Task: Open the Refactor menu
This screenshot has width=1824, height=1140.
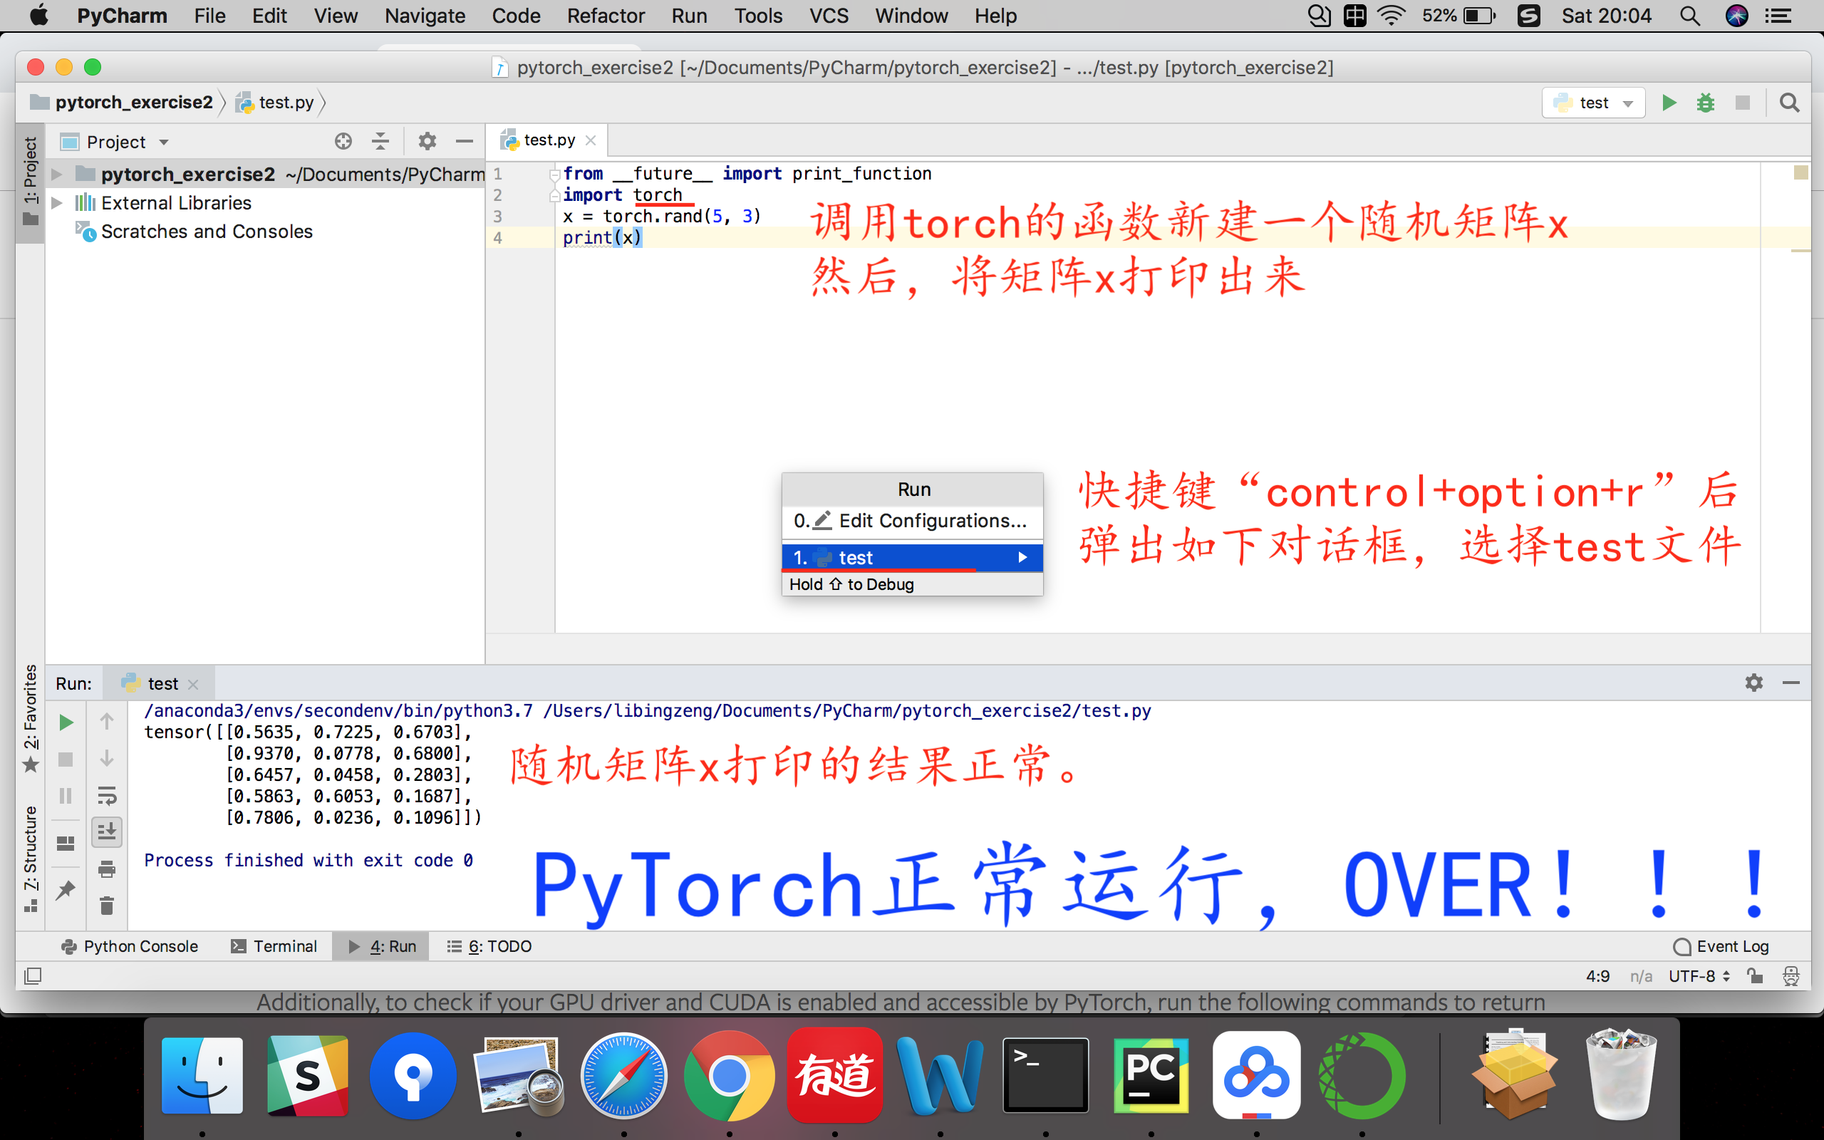Action: click(605, 16)
